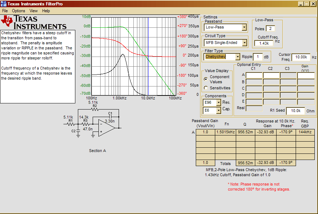The width and height of the screenshot is (318, 214).
Task: Select Component Values radio button
Action: point(206,79)
